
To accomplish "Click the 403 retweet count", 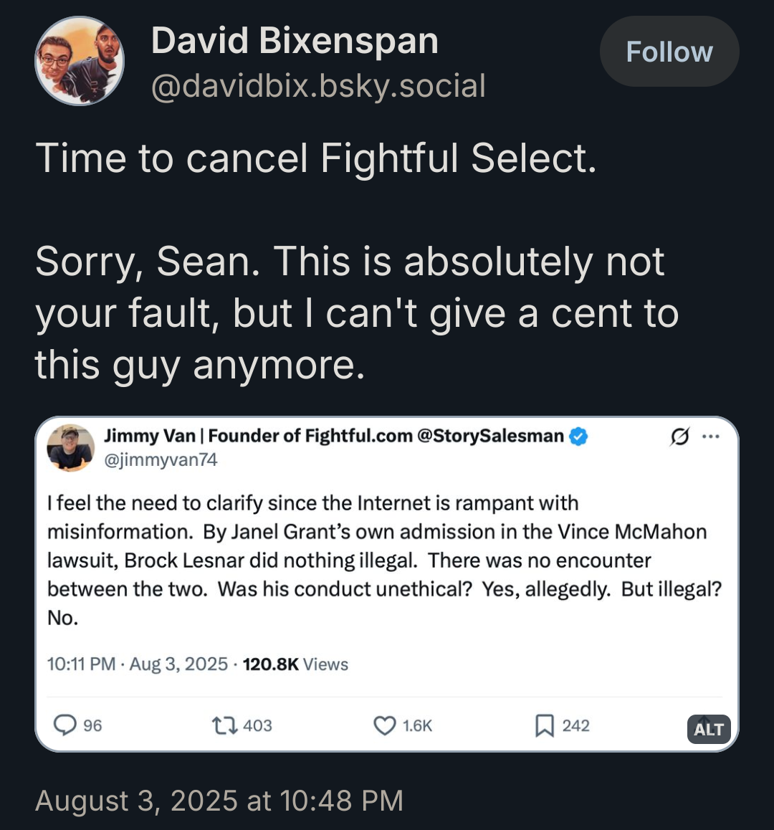I will pyautogui.click(x=257, y=725).
